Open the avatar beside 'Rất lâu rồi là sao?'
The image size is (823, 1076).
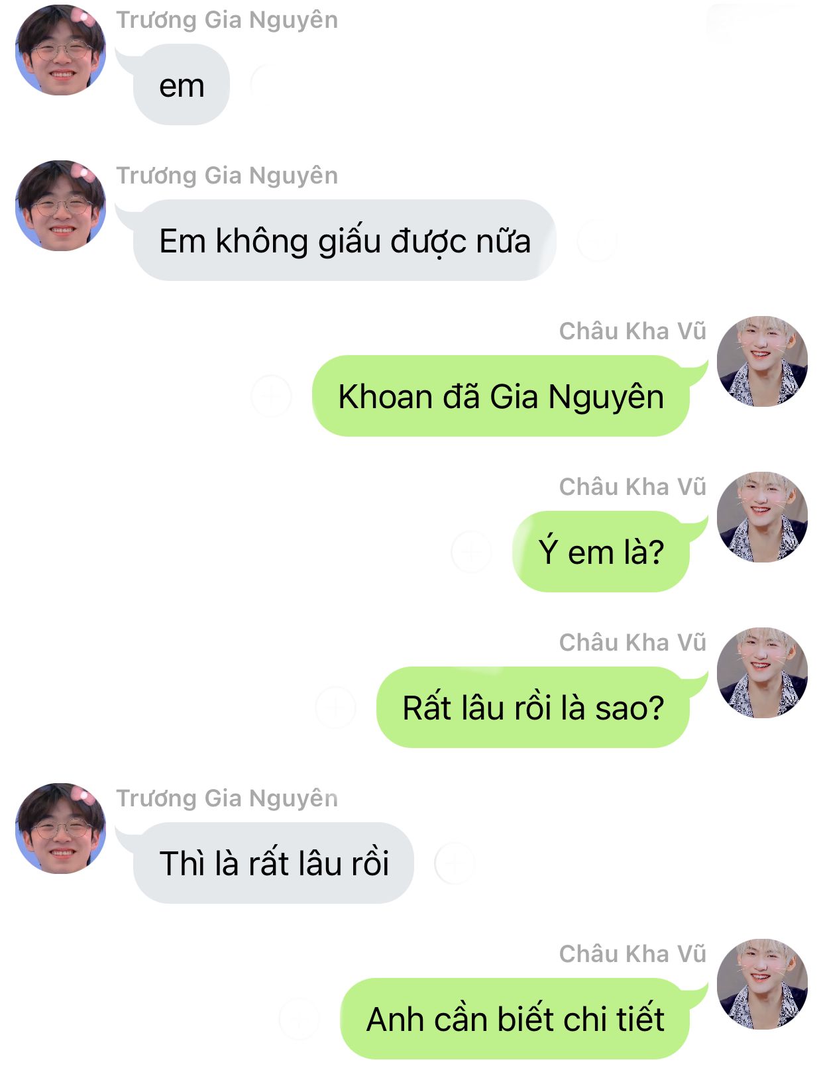pyautogui.click(x=762, y=673)
